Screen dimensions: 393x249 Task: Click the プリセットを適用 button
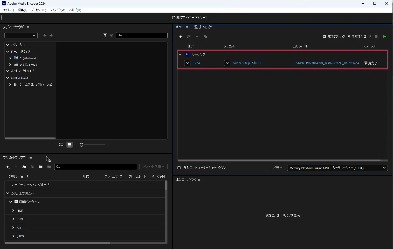click(153, 167)
